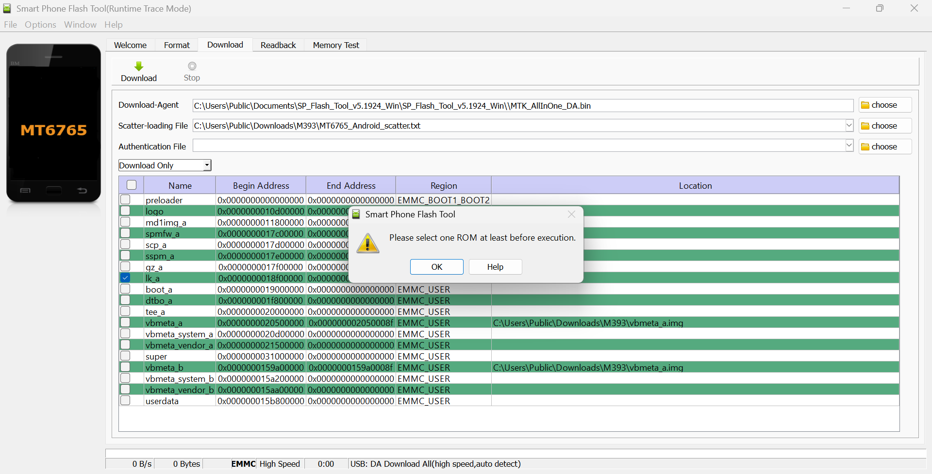Click the Region column header
The width and height of the screenshot is (932, 474).
click(x=444, y=185)
